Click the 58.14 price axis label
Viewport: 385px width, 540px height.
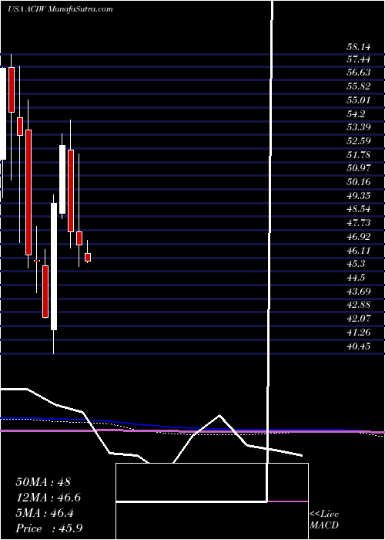point(359,46)
